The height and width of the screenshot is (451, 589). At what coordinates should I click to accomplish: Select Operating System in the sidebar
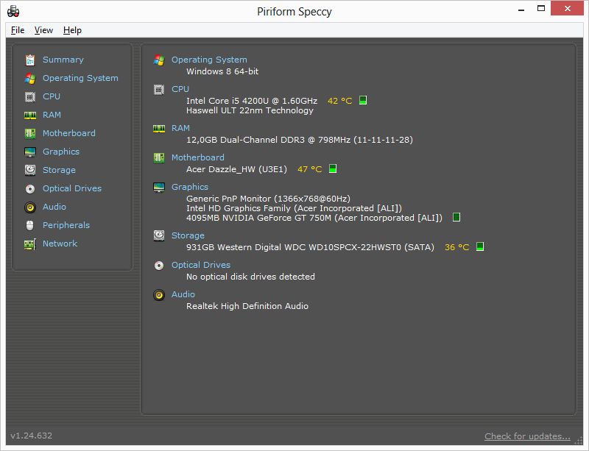pyautogui.click(x=80, y=78)
